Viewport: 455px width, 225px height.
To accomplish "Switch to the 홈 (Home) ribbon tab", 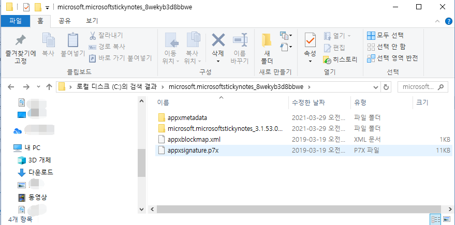I will click(x=40, y=21).
